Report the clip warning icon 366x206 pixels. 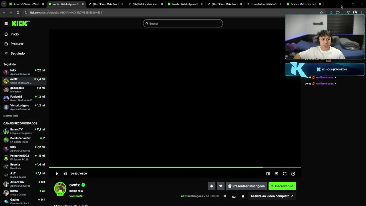pos(243,196)
